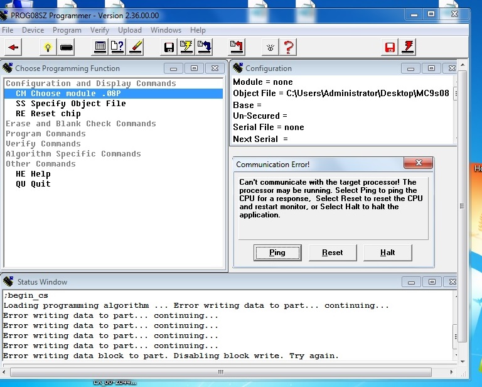The image size is (482, 387).
Task: Click the eraser toolbar icon
Action: click(x=136, y=47)
